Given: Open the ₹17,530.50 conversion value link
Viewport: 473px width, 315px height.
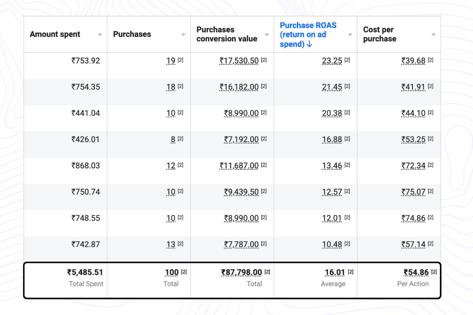Looking at the screenshot, I should click(x=239, y=61).
